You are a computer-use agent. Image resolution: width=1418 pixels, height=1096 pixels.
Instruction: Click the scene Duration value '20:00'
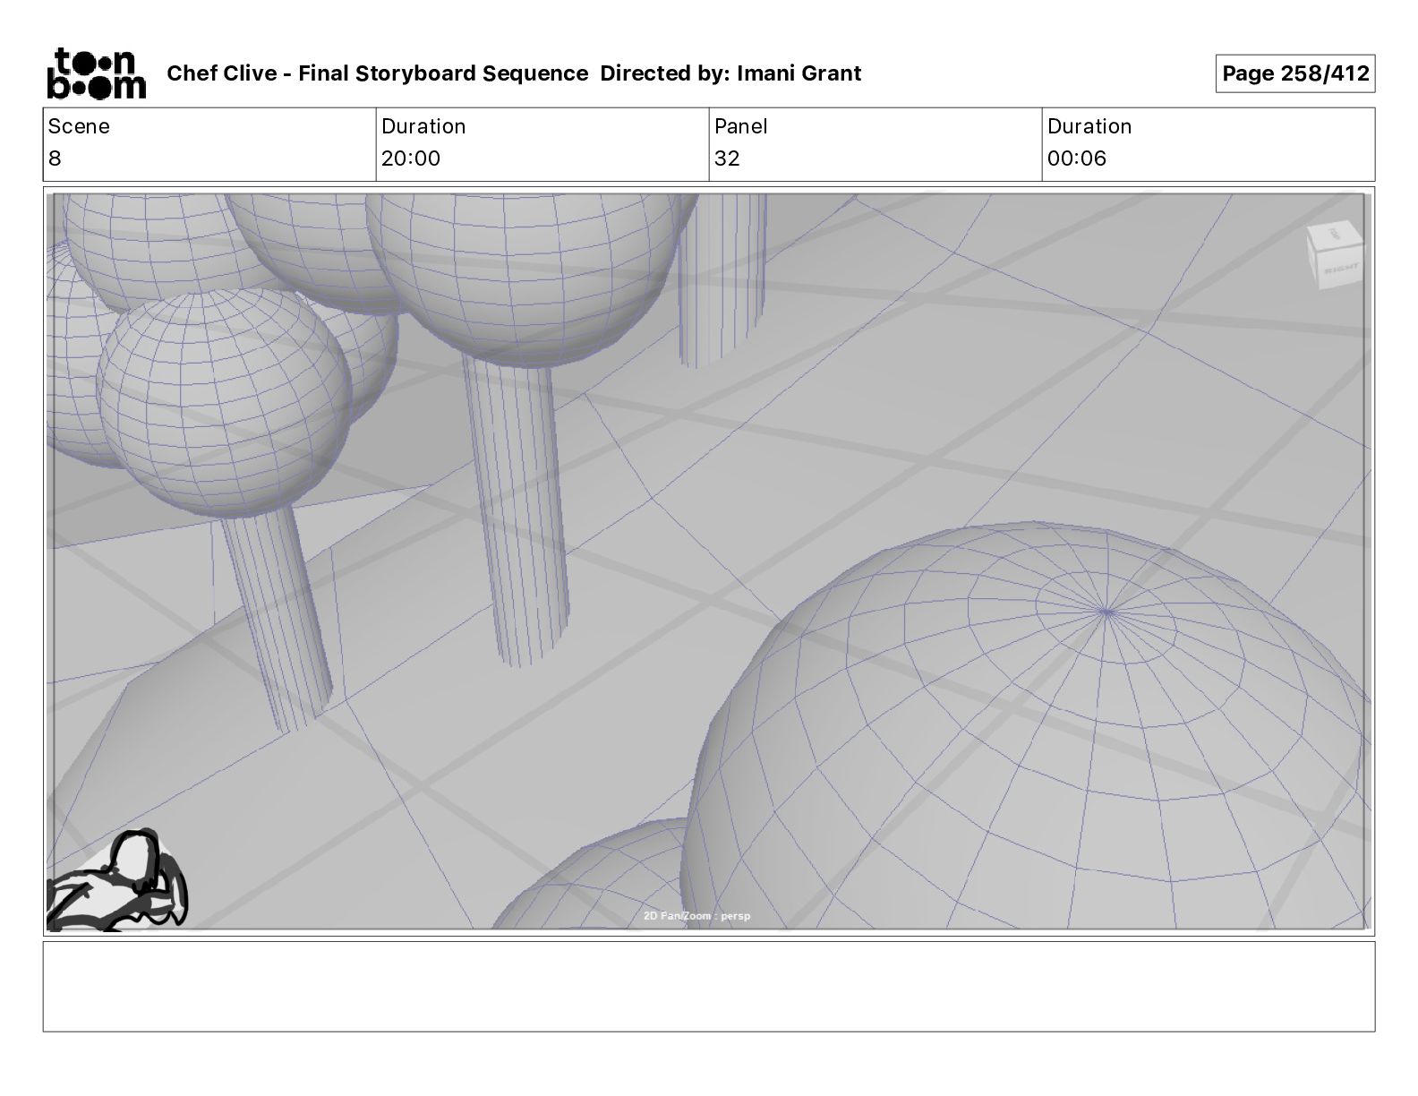click(411, 158)
